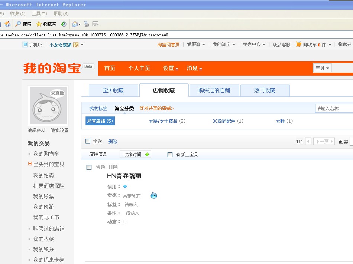Collapse the 已买到的宝贝 sidebar section
The height and width of the screenshot is (264, 353).
30,164
